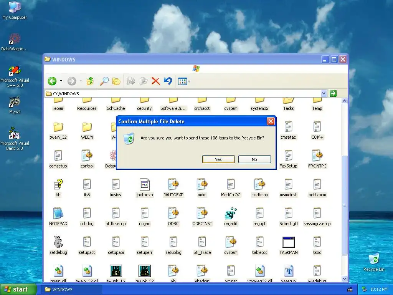
Task: Select the twain_32 folder
Action: tap(58, 127)
